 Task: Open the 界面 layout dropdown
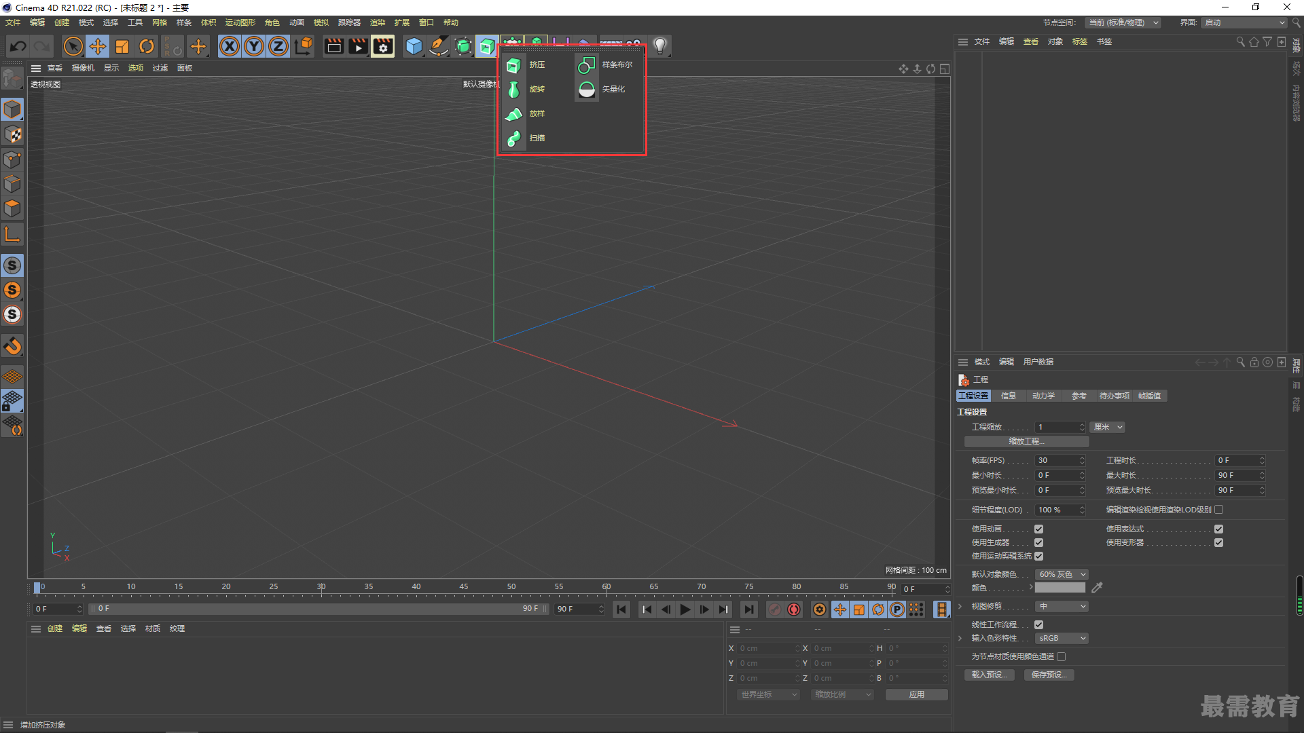[1244, 22]
